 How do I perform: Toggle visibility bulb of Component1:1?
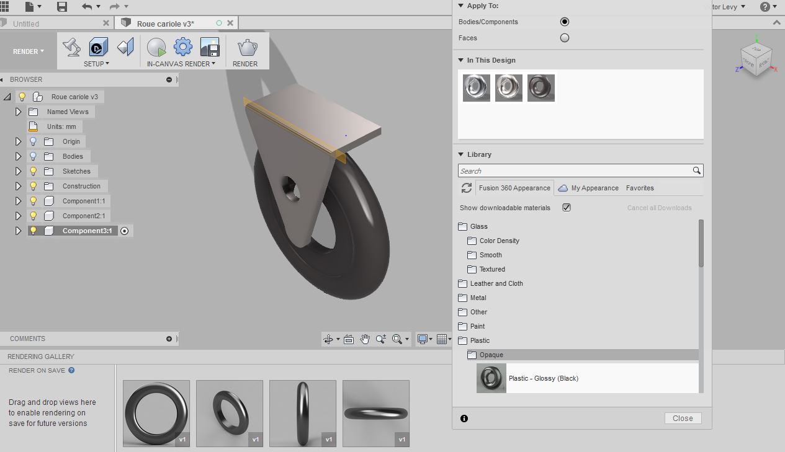[34, 201]
